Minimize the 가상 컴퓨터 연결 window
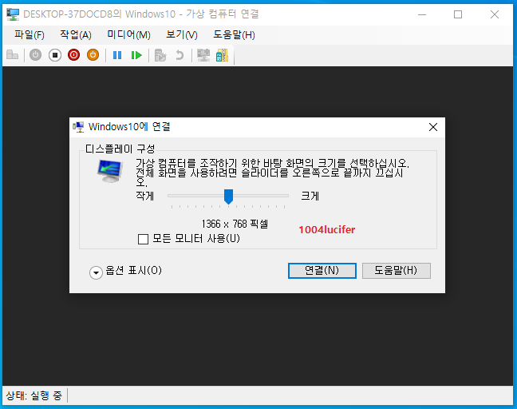517x409 pixels. click(422, 14)
